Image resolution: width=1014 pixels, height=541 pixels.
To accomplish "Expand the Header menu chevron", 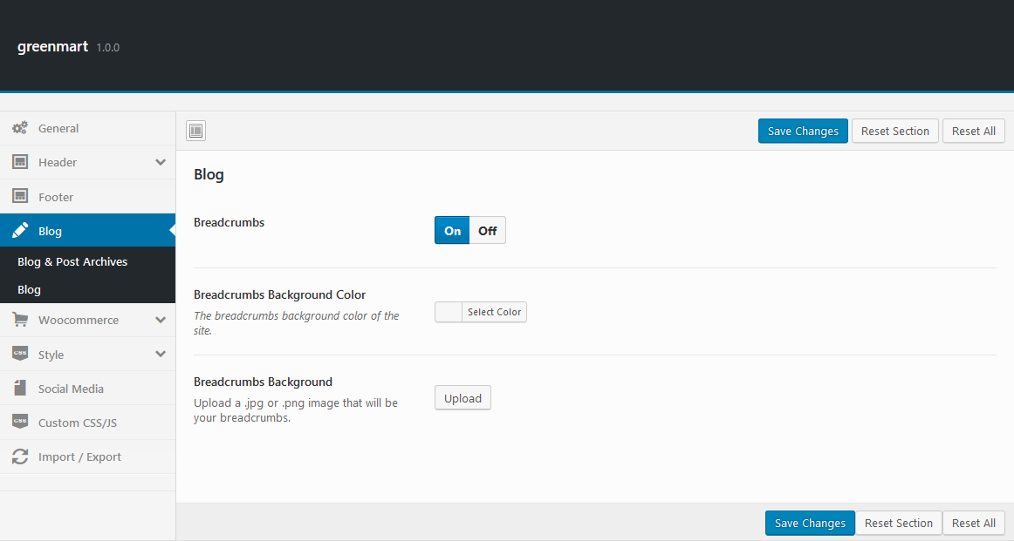I will 161,162.
